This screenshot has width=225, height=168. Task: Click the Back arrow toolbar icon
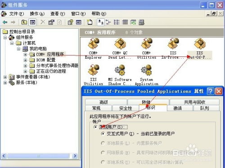pos(5,22)
